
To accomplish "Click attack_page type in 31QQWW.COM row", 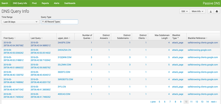I will click(178, 57).
